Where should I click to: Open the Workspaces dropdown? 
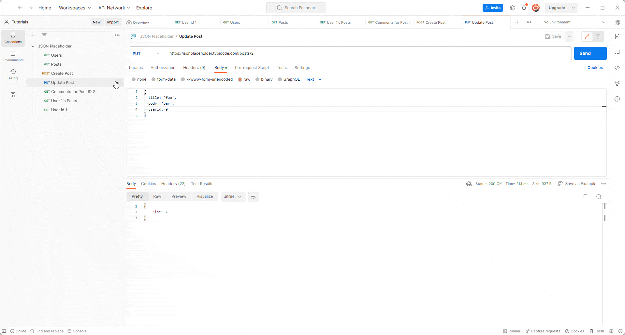(75, 8)
